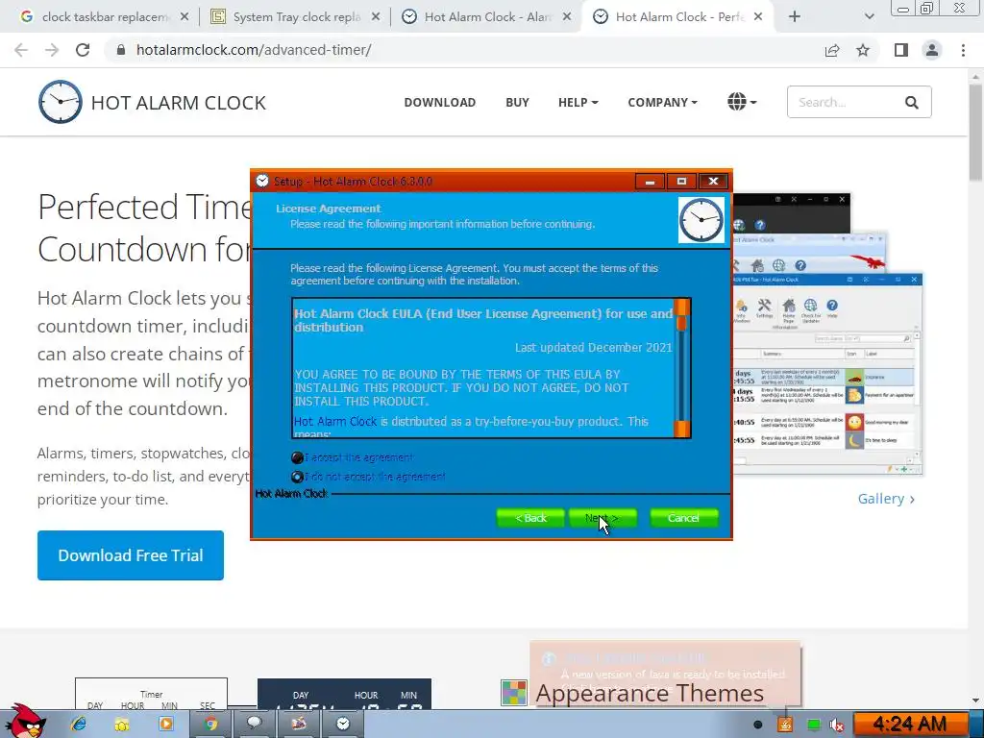View site info via the lock icon

pos(121,50)
